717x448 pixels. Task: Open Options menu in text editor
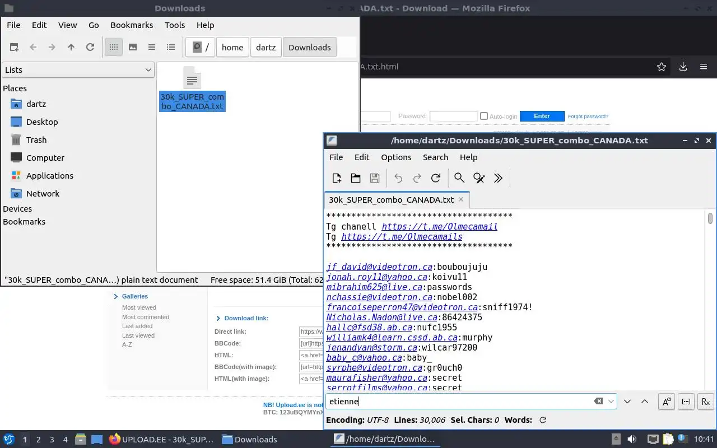coord(396,157)
